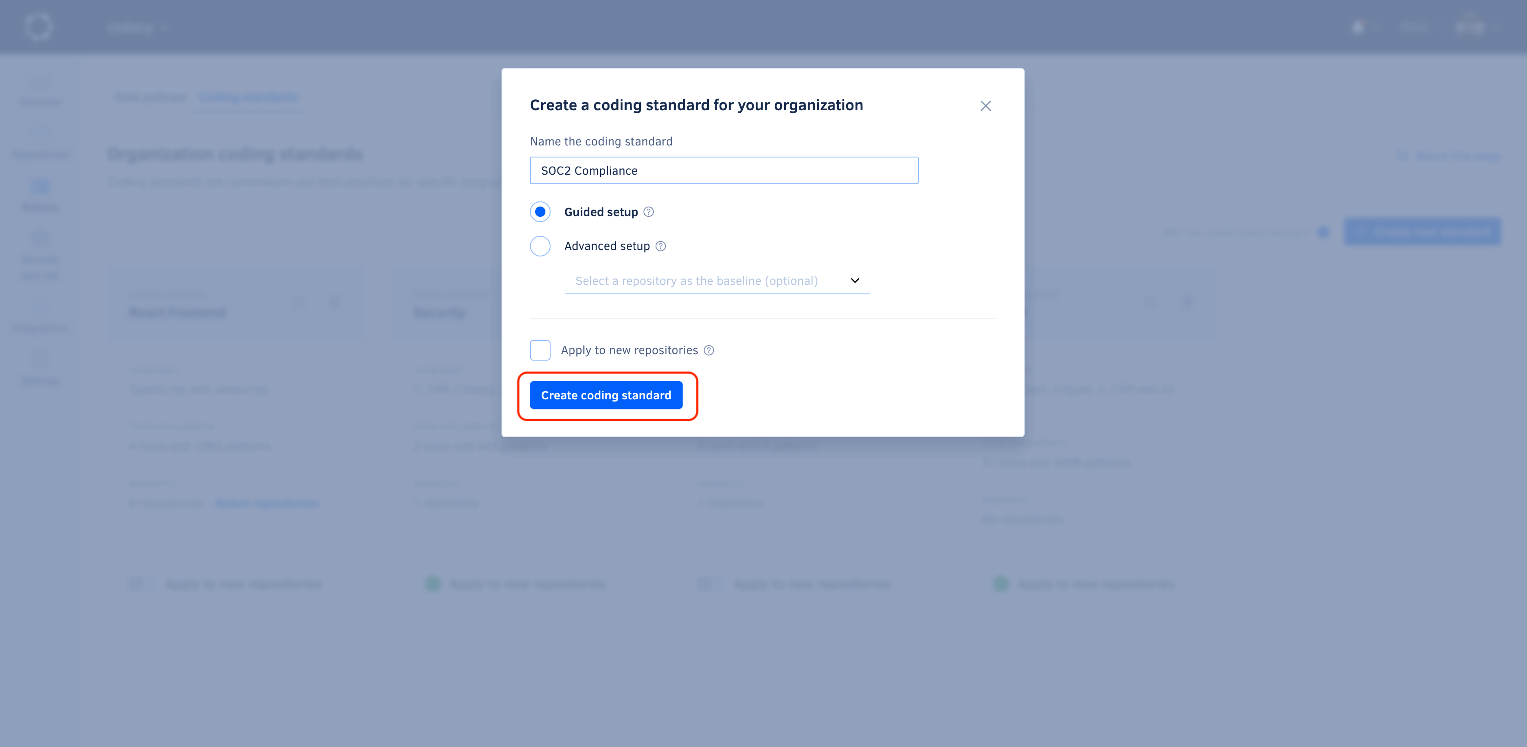The image size is (1527, 747).
Task: Select the Guided setup radio button
Action: 539,210
